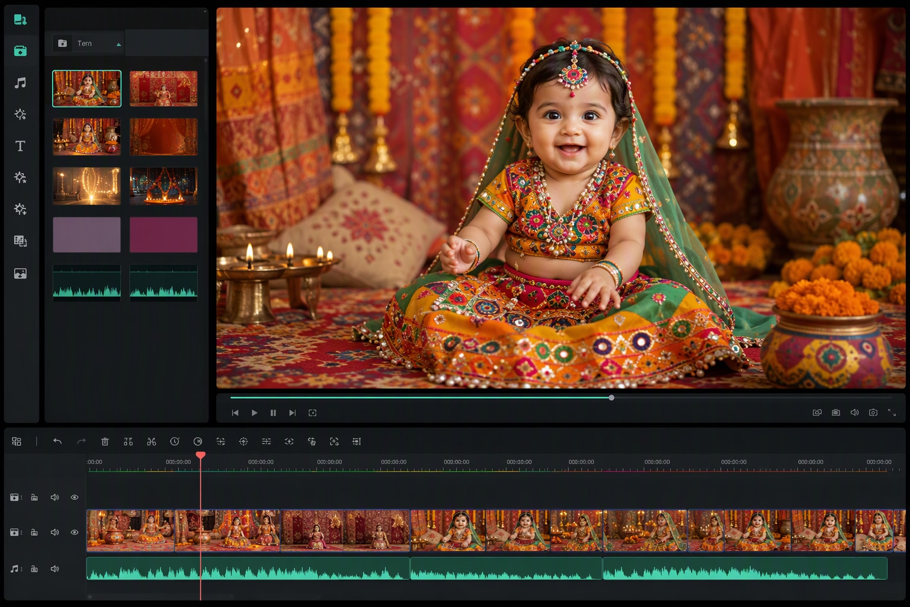Select the glowing light arch thumbnail in the media panel
The image size is (910, 607).
point(86,186)
